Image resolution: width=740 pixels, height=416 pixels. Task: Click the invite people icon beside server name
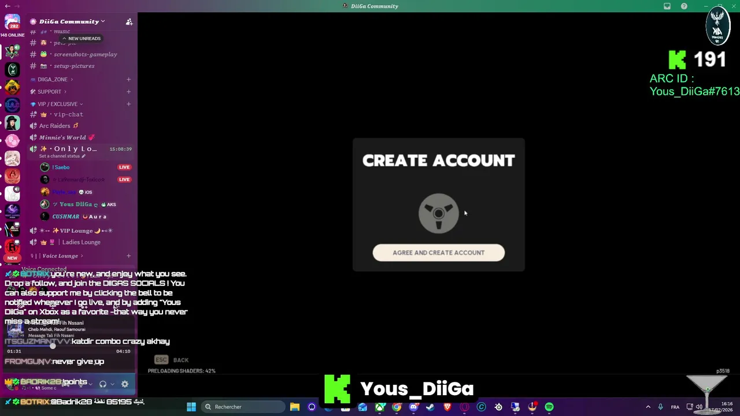point(129,21)
